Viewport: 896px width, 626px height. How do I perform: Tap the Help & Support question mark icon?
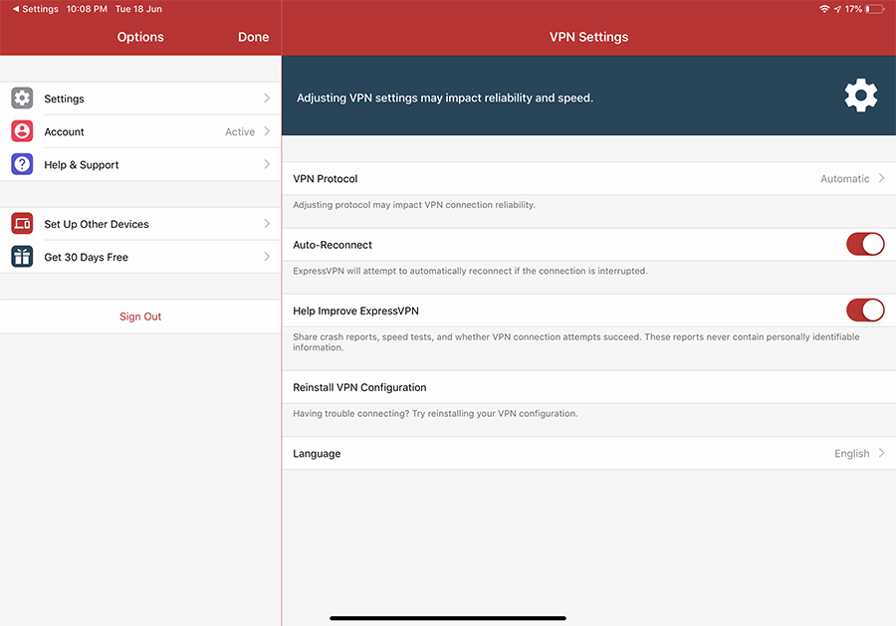[22, 164]
